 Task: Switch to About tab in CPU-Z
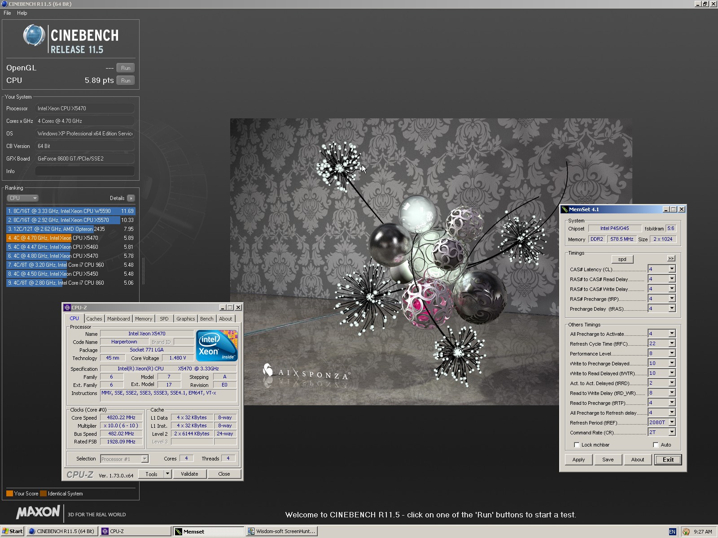click(226, 319)
